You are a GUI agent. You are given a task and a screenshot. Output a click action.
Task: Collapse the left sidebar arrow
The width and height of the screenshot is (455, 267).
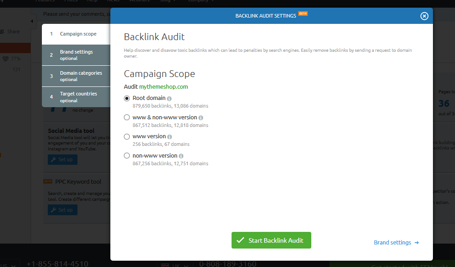tap(32, 21)
